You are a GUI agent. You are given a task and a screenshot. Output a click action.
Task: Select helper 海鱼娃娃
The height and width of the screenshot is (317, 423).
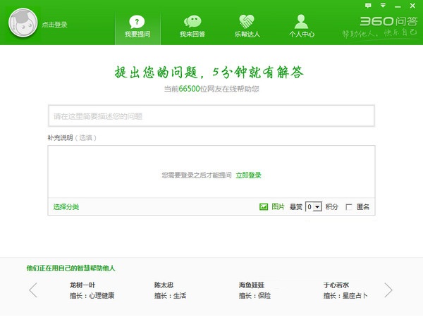pos(252,285)
